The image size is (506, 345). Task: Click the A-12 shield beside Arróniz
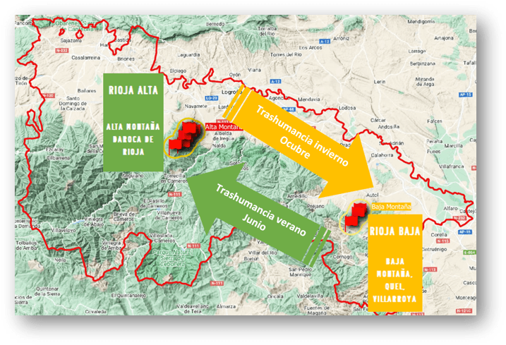(325, 42)
